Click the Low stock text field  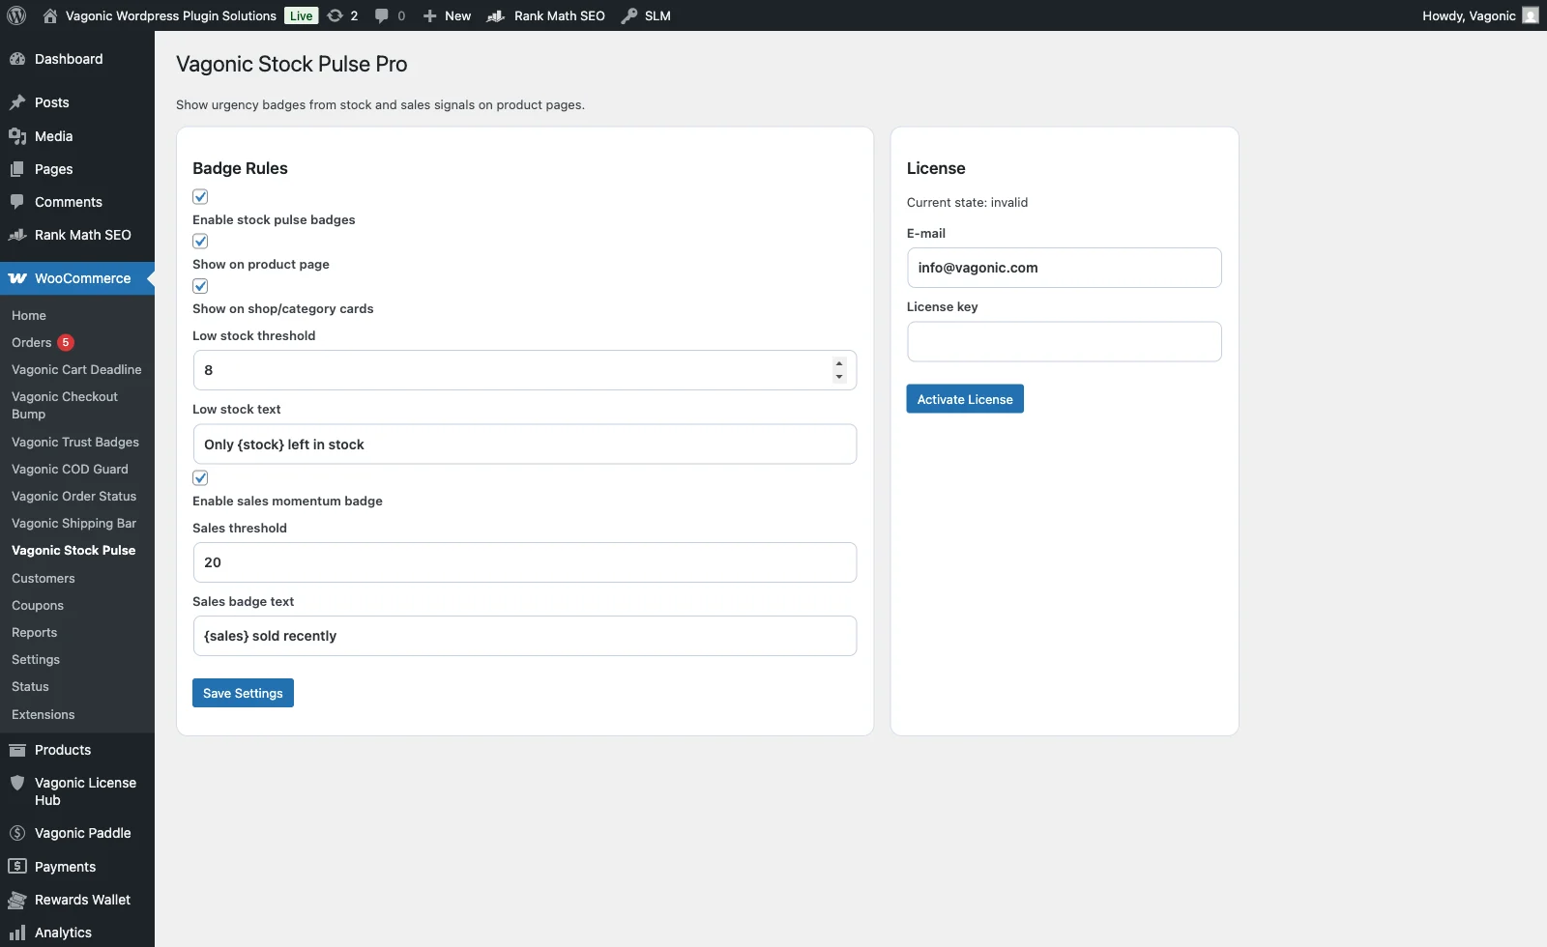point(525,445)
